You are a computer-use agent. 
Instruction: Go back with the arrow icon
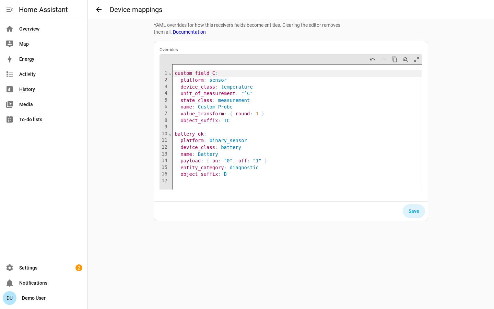[x=99, y=10]
